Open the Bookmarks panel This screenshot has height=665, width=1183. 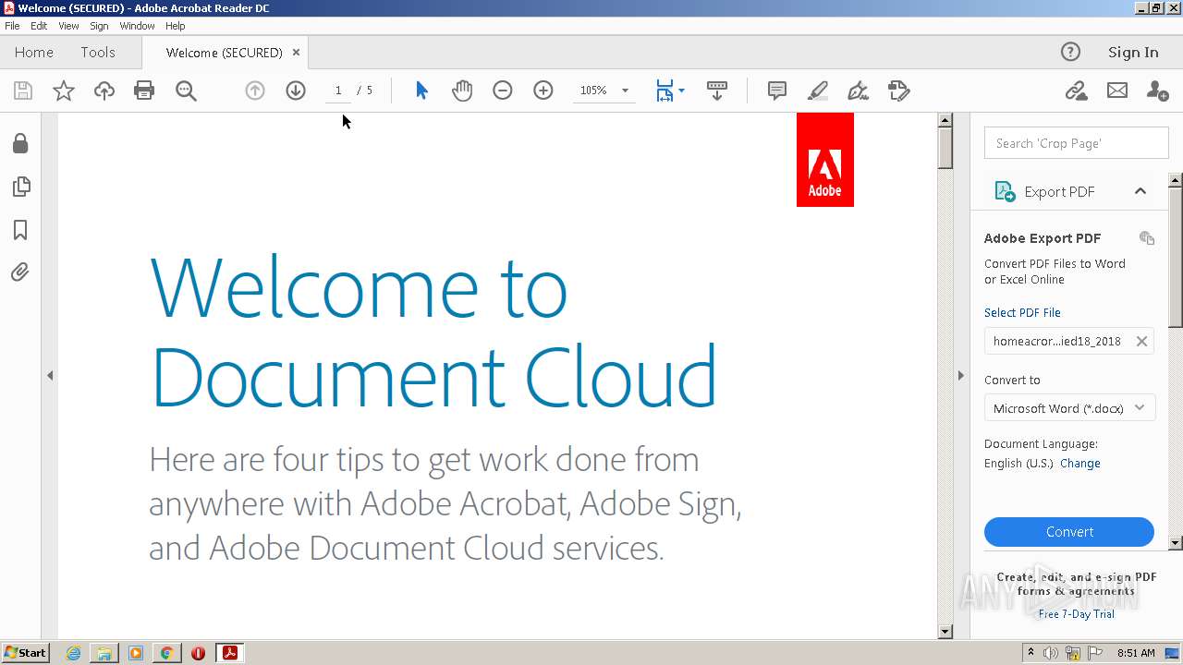point(20,230)
